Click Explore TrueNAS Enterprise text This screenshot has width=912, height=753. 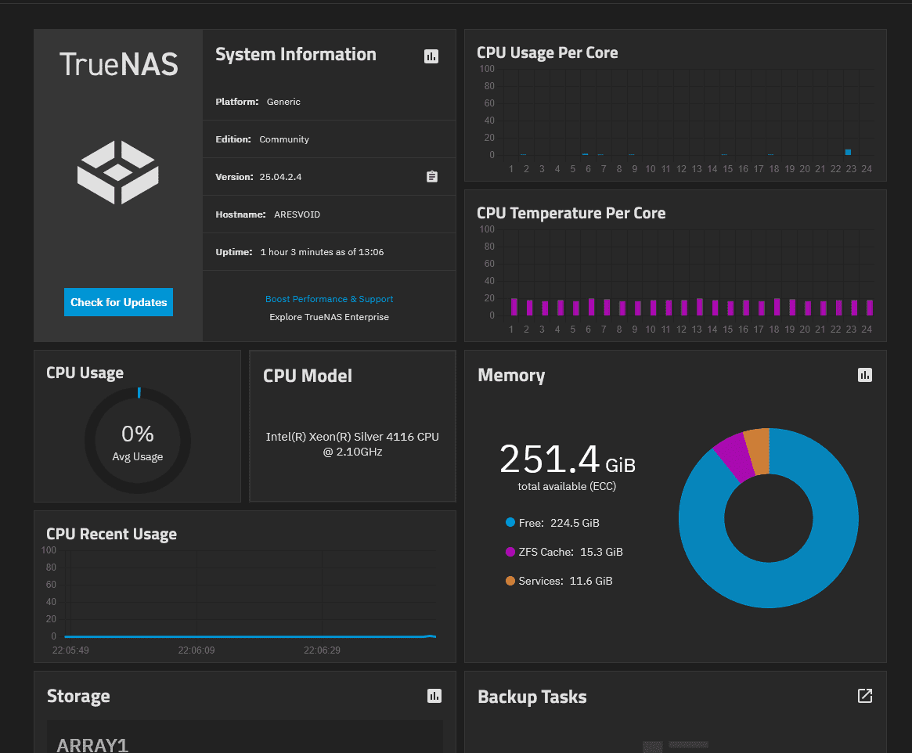point(330,317)
